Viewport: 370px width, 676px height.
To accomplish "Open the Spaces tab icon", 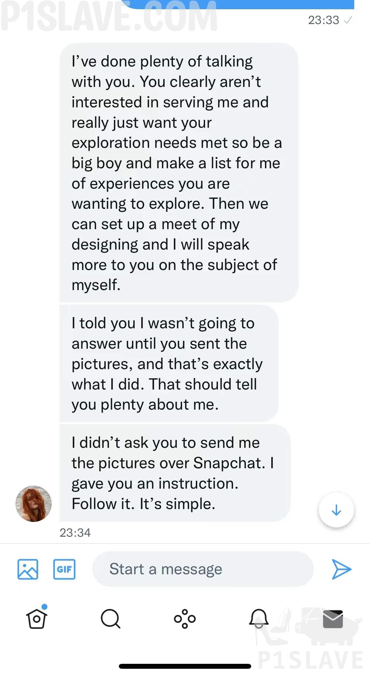I will click(185, 619).
